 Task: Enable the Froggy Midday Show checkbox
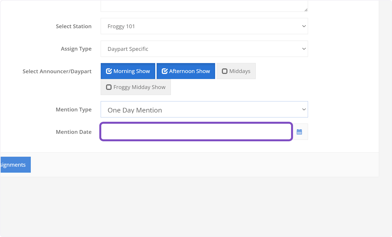point(109,87)
